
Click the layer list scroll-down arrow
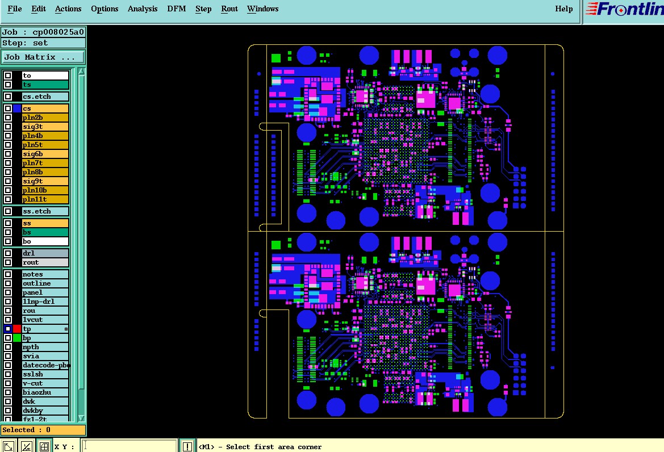tap(81, 418)
